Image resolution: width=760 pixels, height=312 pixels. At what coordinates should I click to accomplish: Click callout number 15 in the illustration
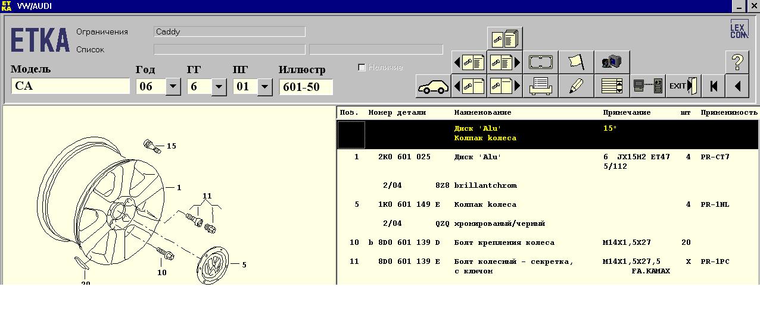click(x=172, y=146)
